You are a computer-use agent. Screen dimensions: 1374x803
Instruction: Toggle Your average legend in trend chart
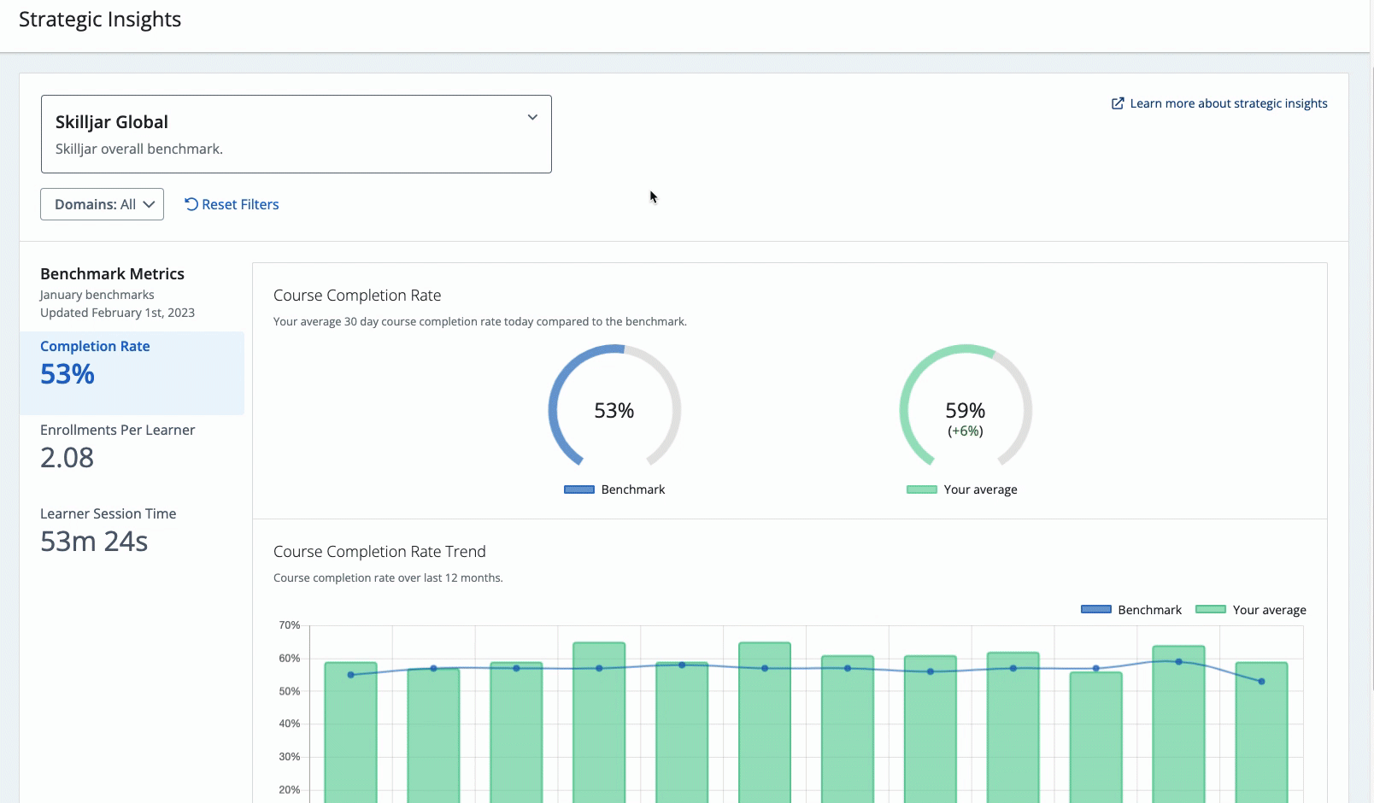coord(1251,610)
